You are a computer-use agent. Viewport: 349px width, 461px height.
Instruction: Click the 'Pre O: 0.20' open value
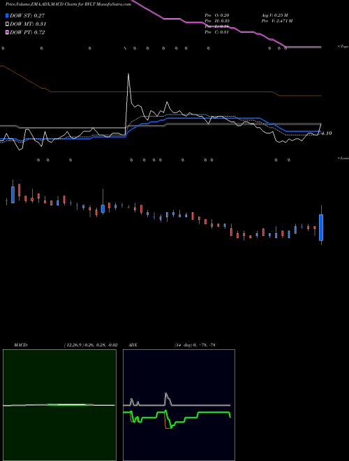point(217,15)
